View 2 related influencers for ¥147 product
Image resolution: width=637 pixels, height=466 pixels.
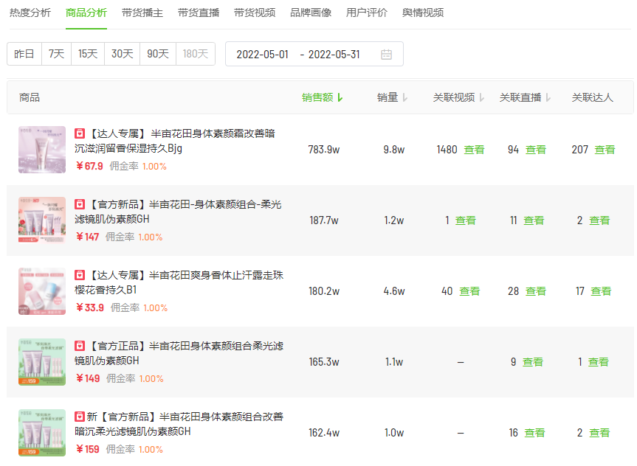[599, 220]
